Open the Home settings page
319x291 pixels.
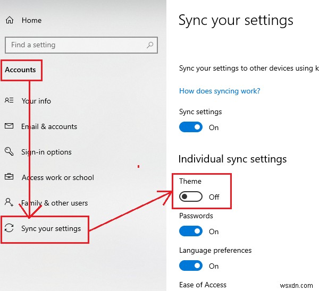[31, 20]
